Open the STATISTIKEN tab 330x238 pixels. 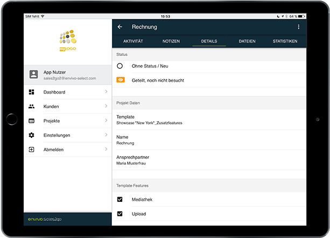click(x=285, y=41)
